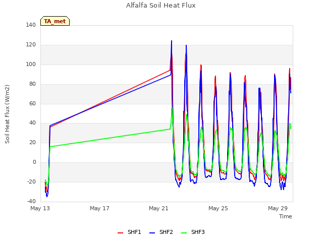Click the 120 y-axis tick label
Screen dimensions: 323x242
point(31,45)
